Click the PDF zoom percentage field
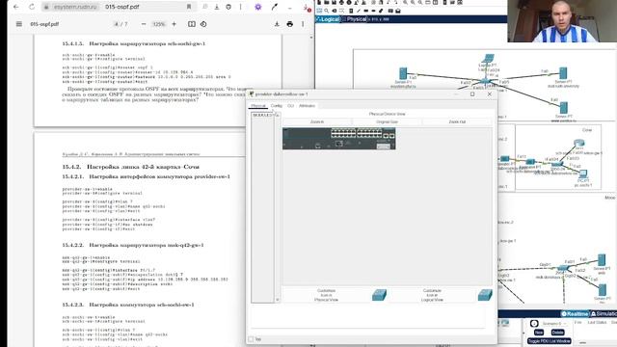Screen dimensions: 617x347 tap(158, 24)
